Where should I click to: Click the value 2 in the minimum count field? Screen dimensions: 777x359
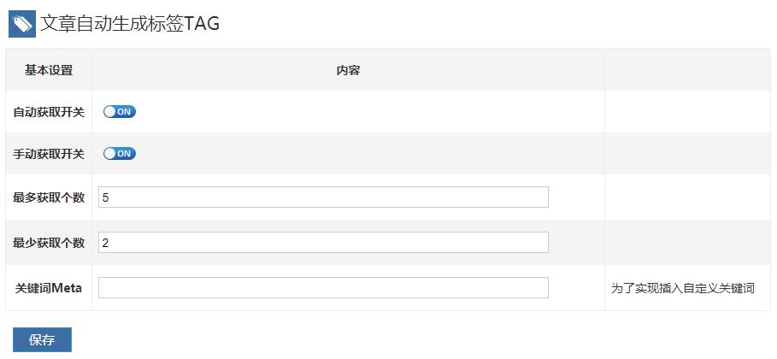click(x=105, y=243)
